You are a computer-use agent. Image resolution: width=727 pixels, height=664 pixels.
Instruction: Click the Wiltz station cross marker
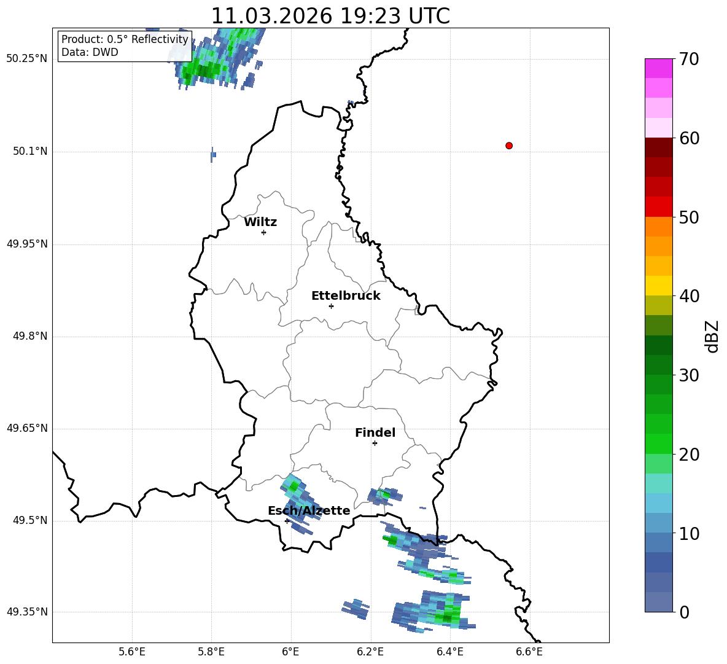[x=263, y=232]
